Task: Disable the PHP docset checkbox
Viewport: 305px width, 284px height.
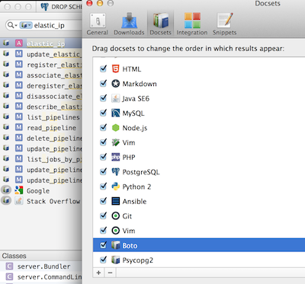Action: (103, 157)
